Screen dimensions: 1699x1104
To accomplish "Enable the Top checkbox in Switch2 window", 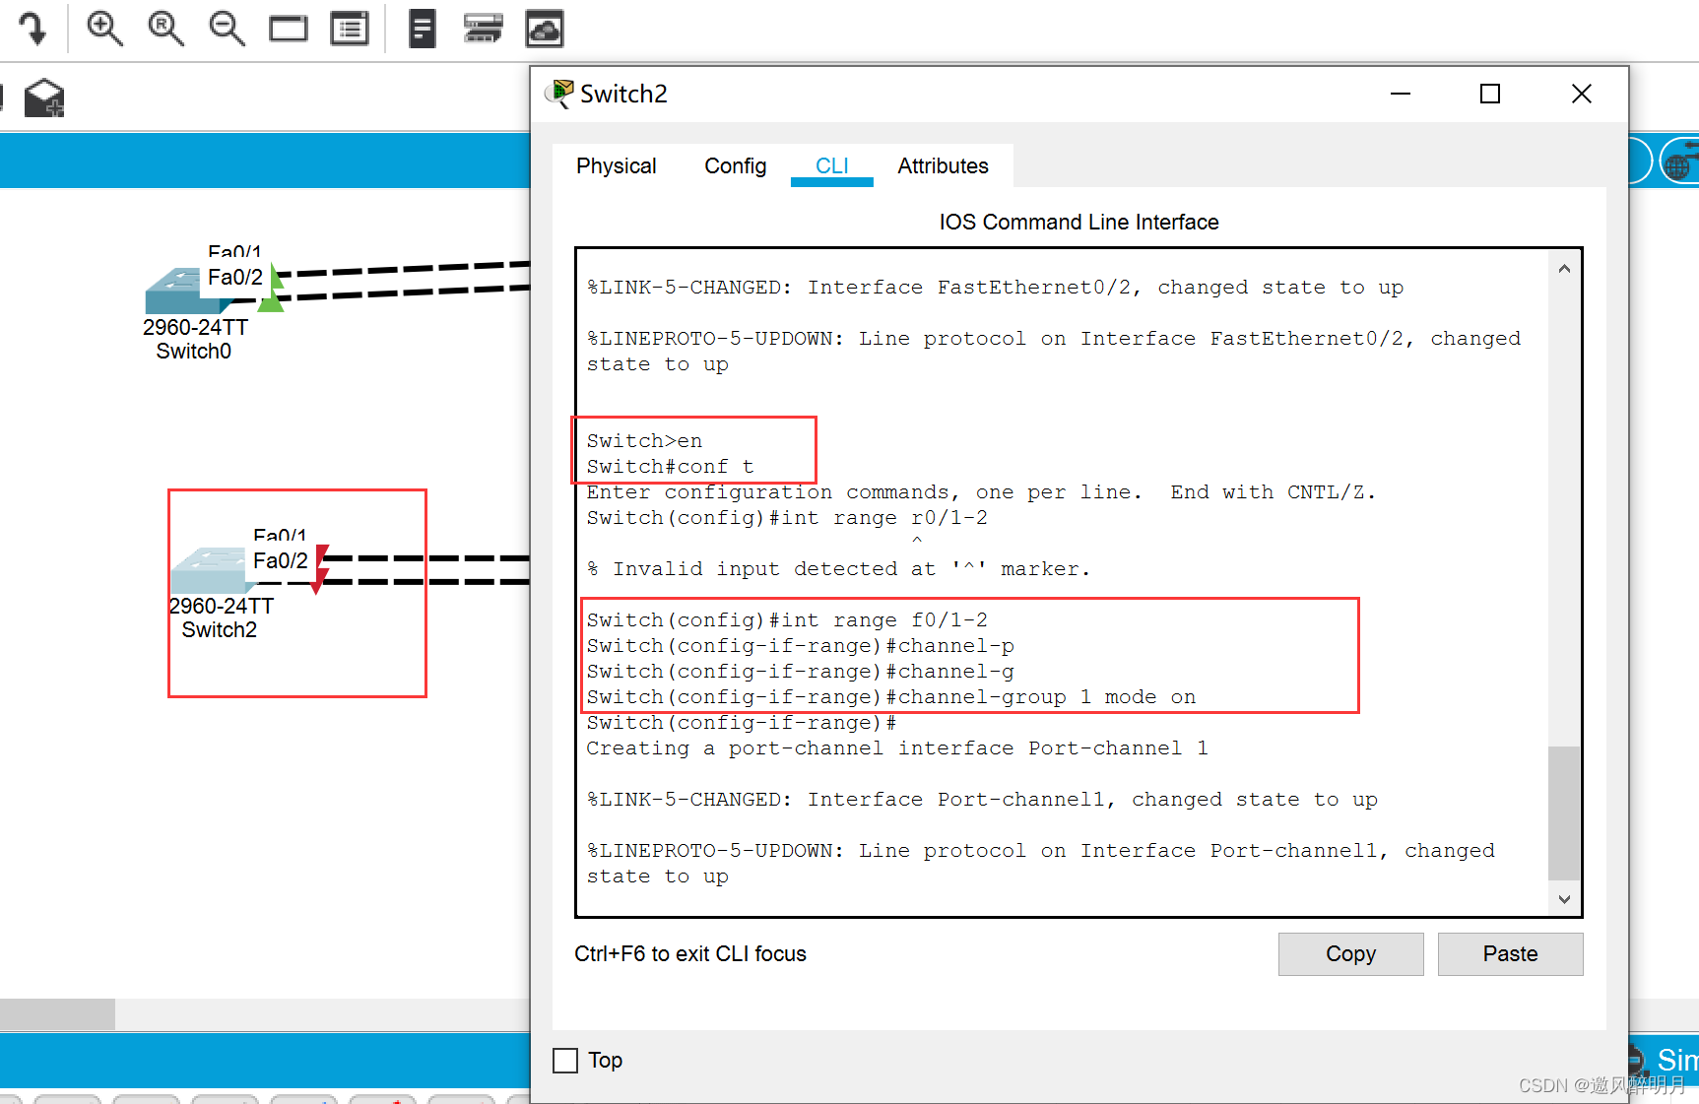I will click(565, 1061).
